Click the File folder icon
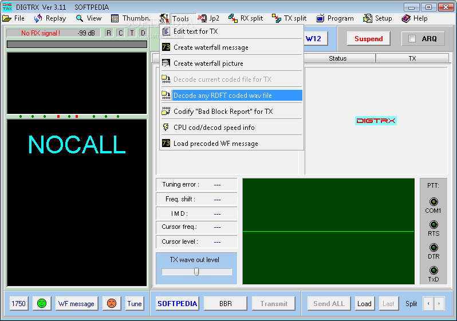Screen dimensions: 457x321 point(7,18)
